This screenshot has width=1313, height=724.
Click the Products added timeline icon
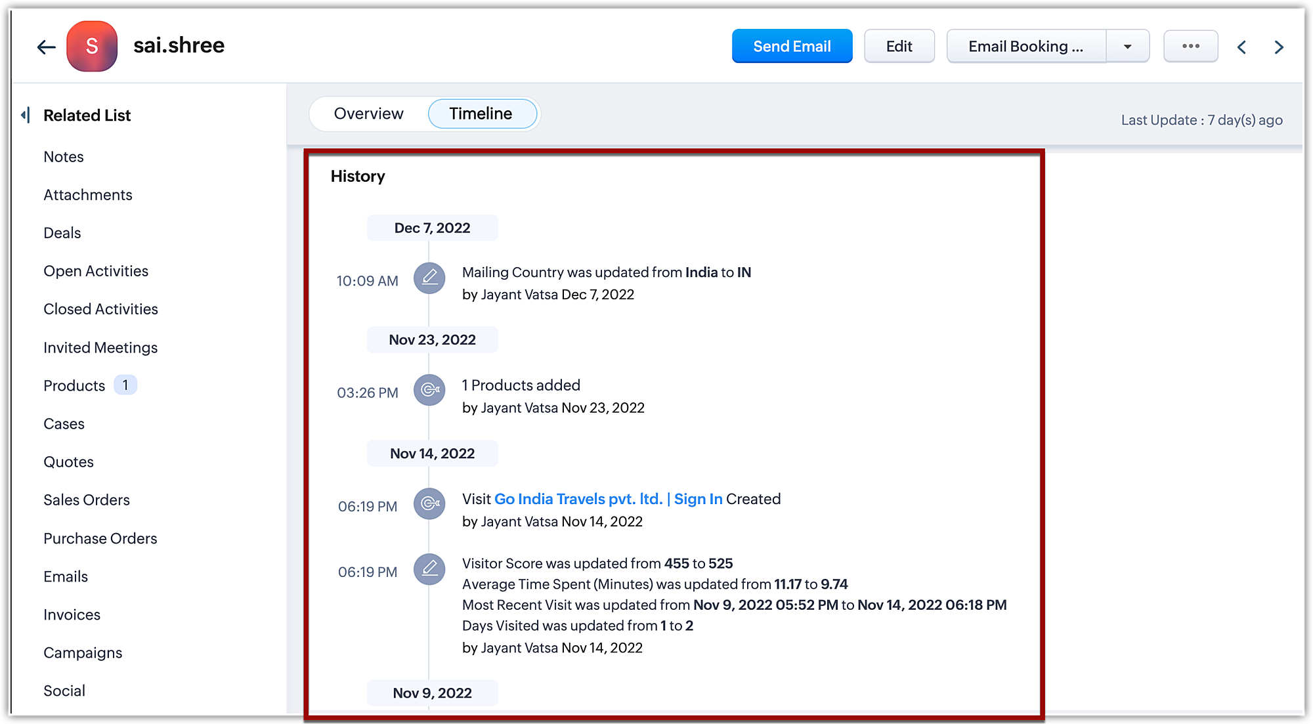pyautogui.click(x=429, y=390)
